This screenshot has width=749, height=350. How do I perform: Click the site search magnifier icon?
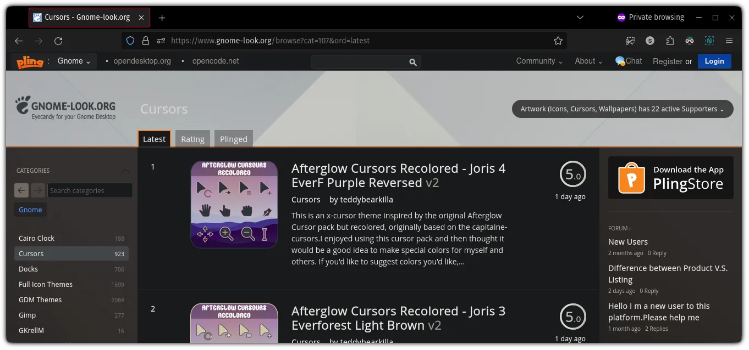click(x=413, y=62)
